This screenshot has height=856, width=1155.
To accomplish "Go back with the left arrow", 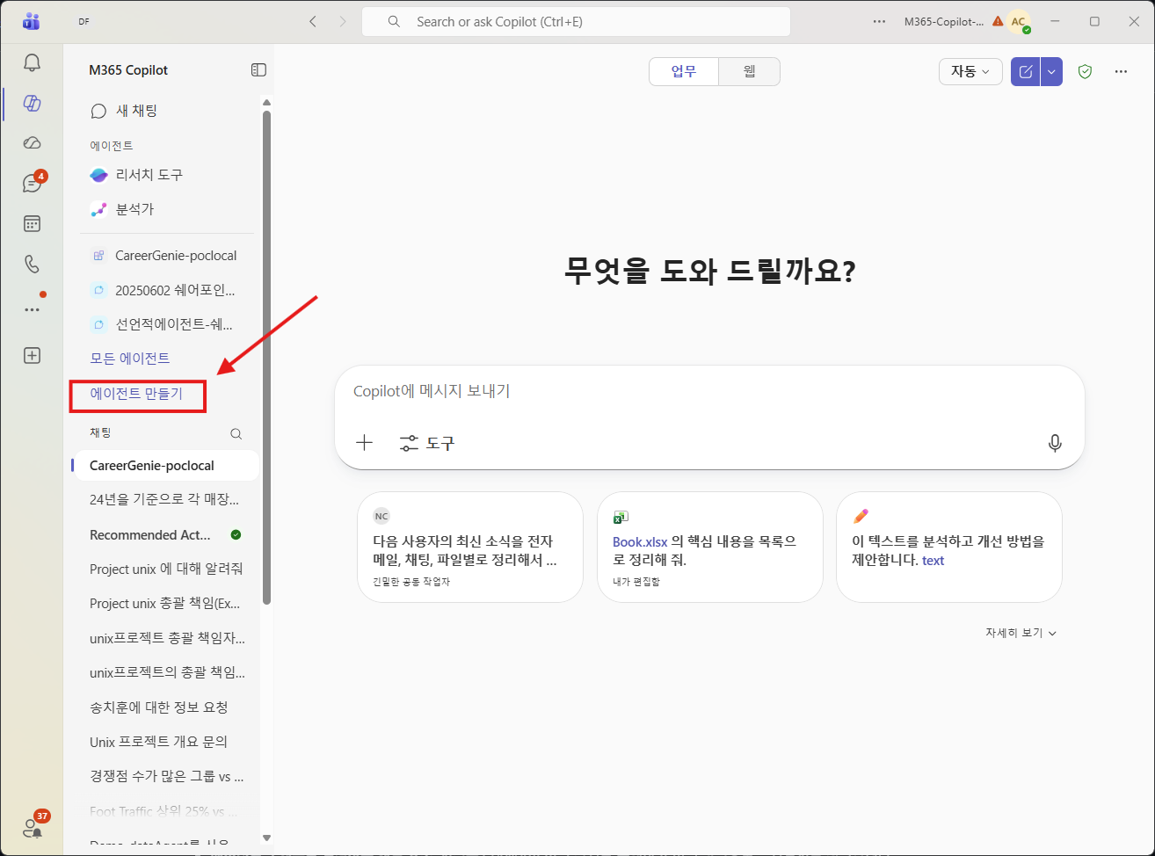I will 313,21.
